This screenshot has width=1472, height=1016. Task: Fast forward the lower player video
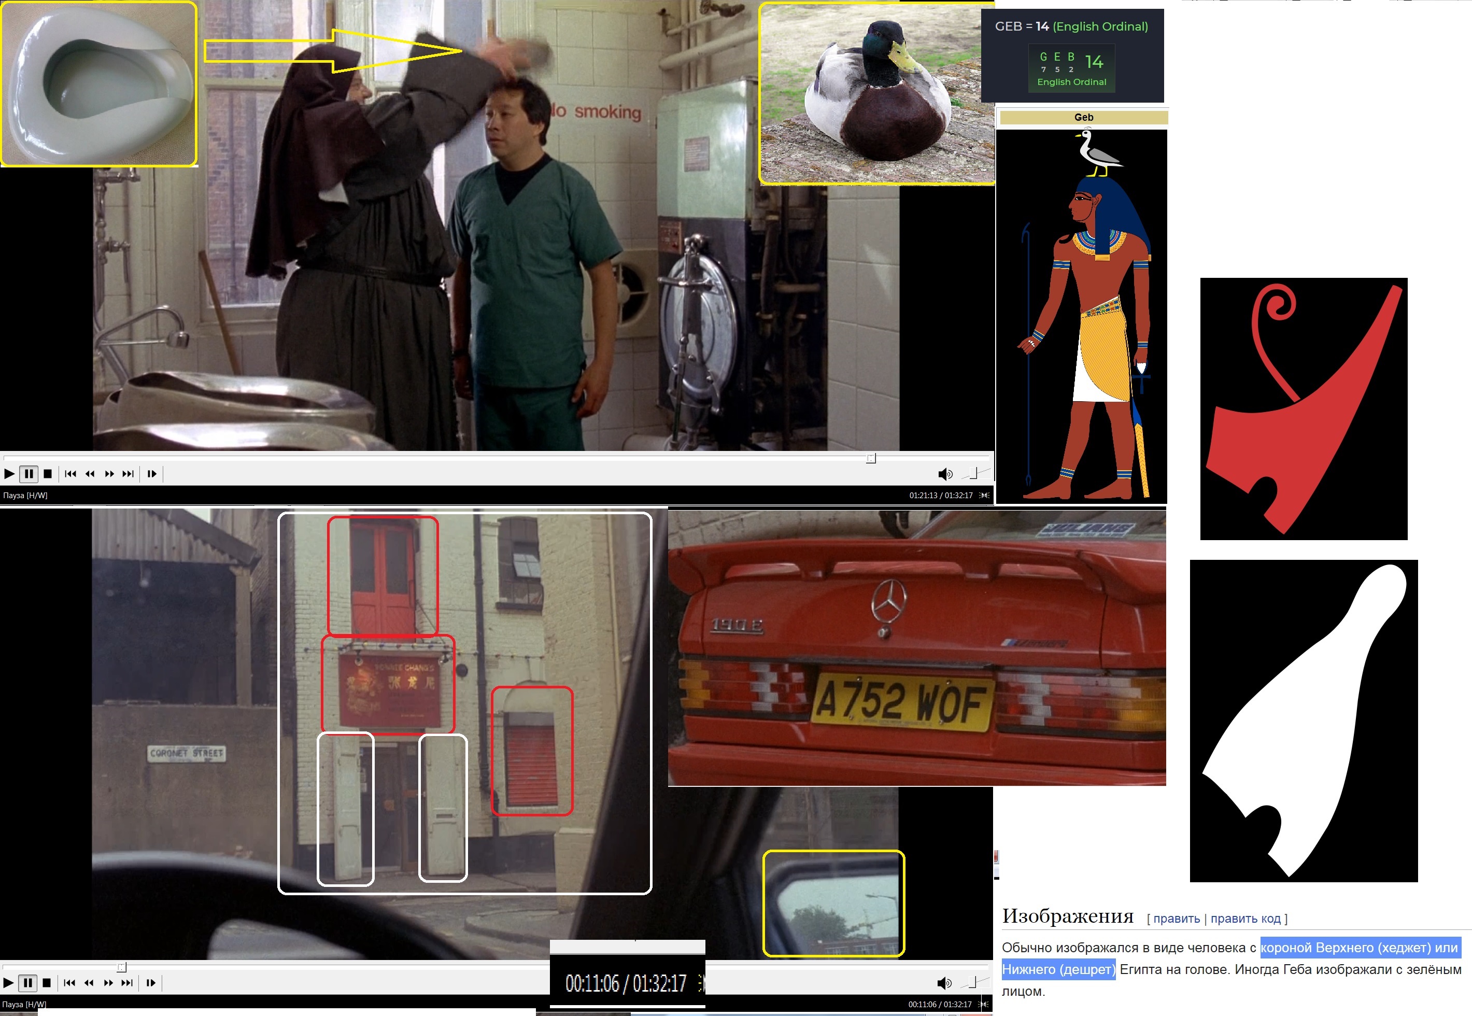[108, 983]
